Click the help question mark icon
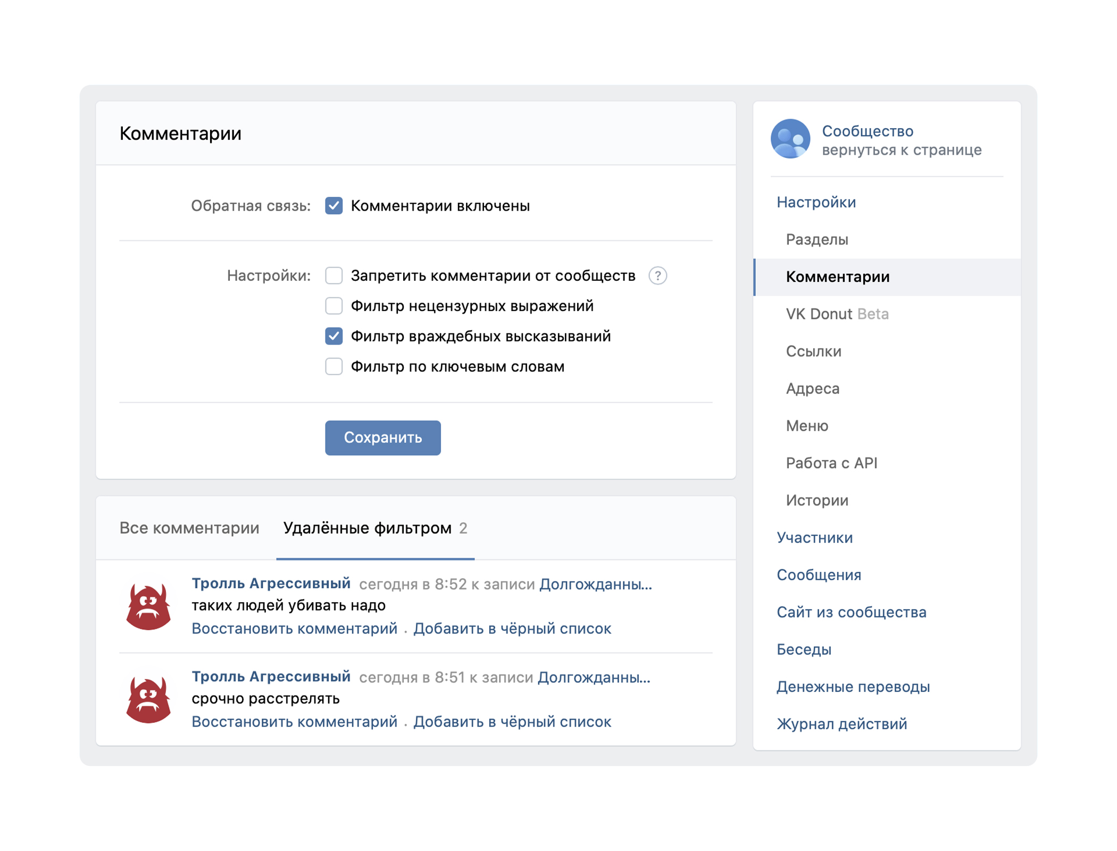Screen dimensions: 1117x851 point(657,276)
